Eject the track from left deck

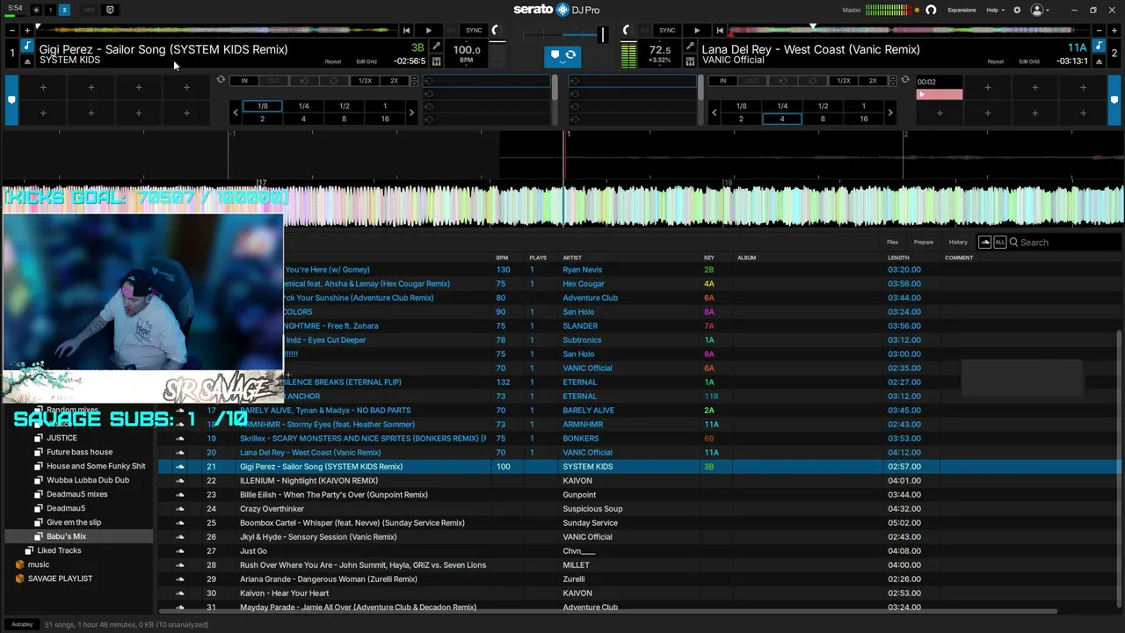[26, 62]
